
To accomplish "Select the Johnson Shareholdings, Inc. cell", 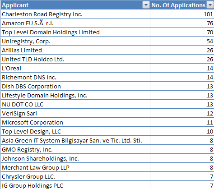I will click(75, 158).
